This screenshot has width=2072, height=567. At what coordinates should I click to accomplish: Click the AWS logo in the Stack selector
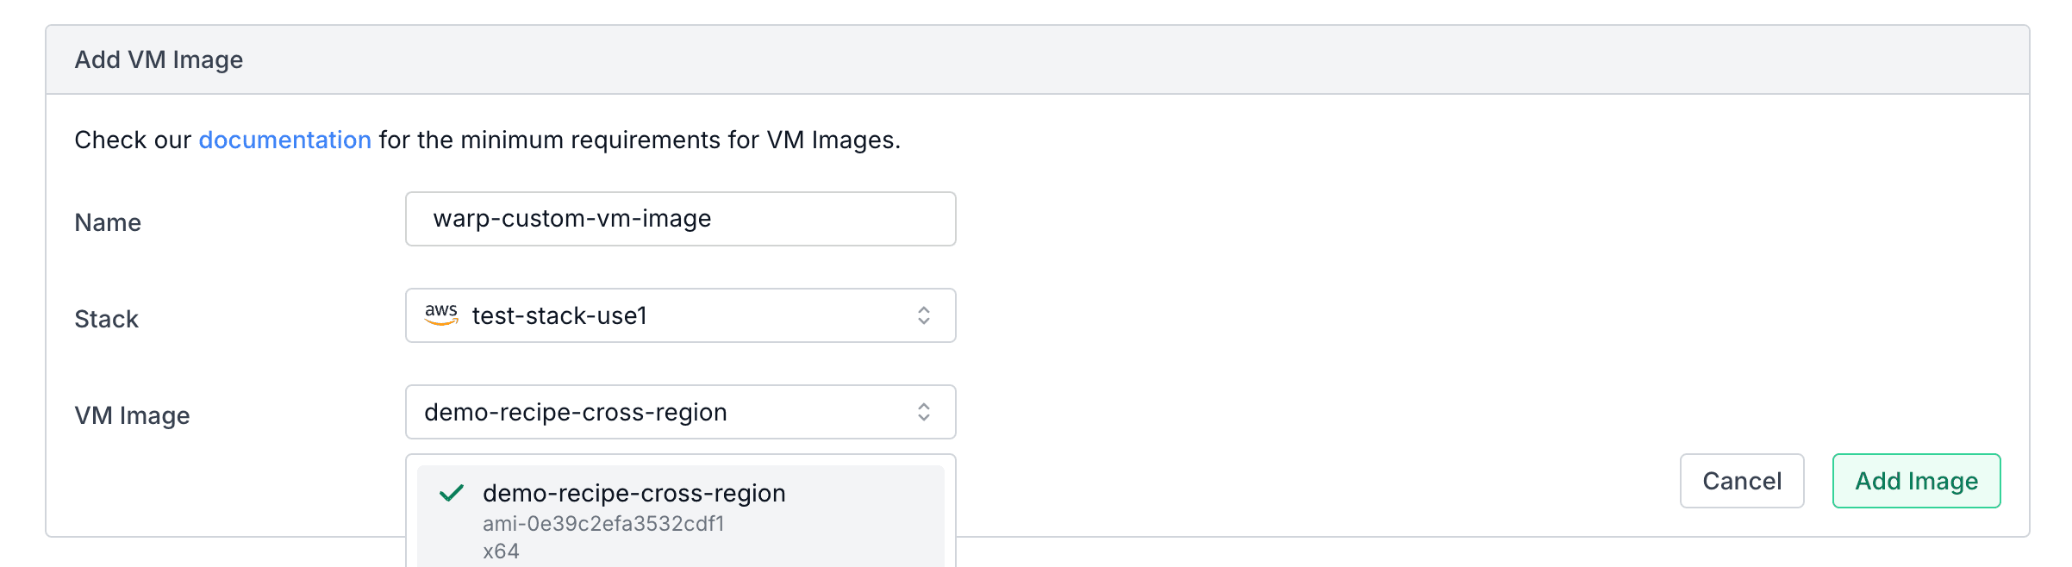pyautogui.click(x=441, y=315)
